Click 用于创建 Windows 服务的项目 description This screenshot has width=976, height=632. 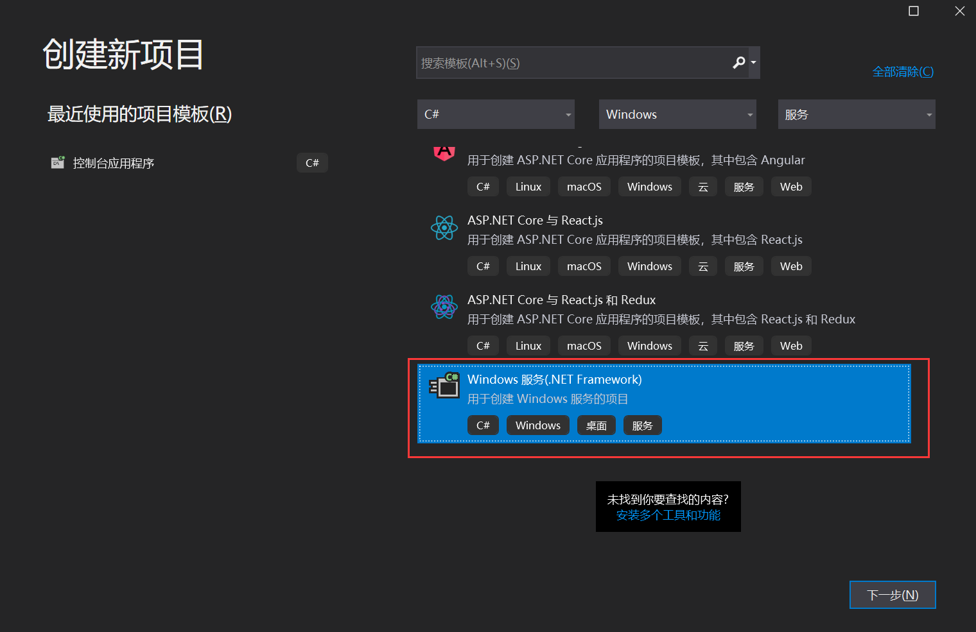click(548, 398)
